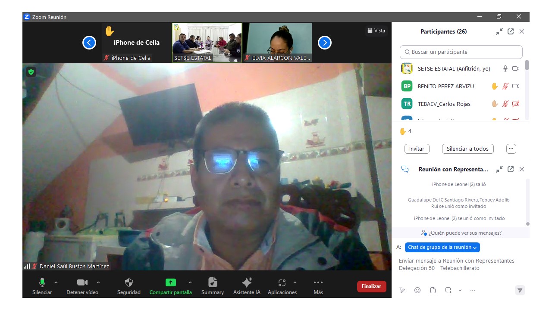Open the Summary meeting tool
This screenshot has height=310, width=552.
(x=212, y=283)
